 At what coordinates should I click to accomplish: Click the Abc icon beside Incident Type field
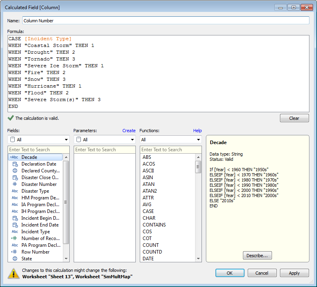tap(15, 232)
